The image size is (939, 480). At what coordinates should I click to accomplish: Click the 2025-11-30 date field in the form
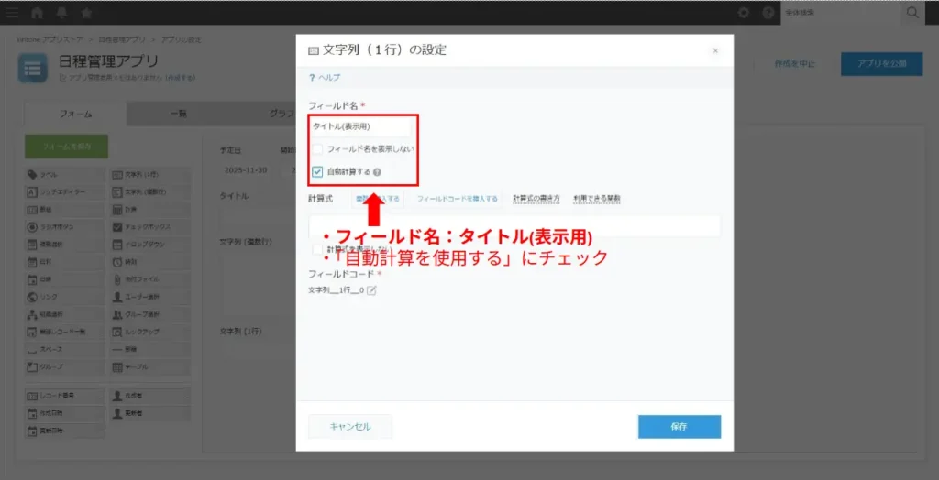(246, 169)
